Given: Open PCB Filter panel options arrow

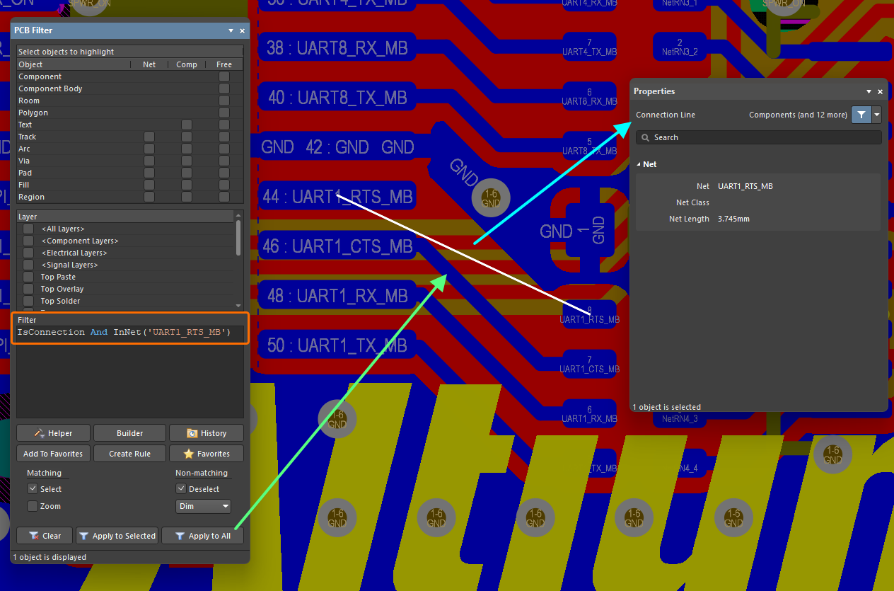Looking at the screenshot, I should [x=231, y=31].
